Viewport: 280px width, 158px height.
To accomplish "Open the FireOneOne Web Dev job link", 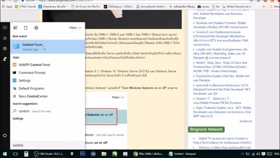I will (221, 78).
